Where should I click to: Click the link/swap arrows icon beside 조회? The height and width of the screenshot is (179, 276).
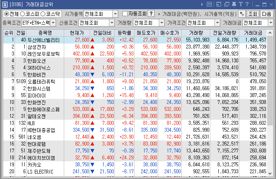click(x=242, y=14)
